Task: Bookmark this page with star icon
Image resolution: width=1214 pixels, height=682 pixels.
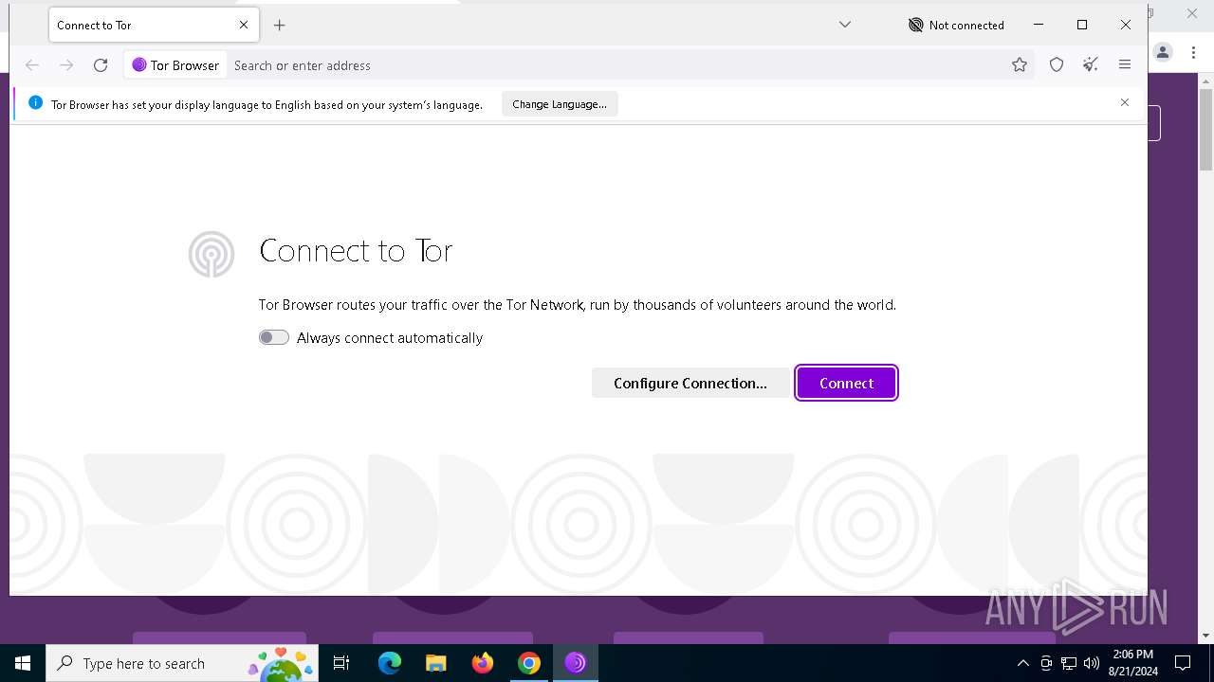Action: pos(1020,65)
